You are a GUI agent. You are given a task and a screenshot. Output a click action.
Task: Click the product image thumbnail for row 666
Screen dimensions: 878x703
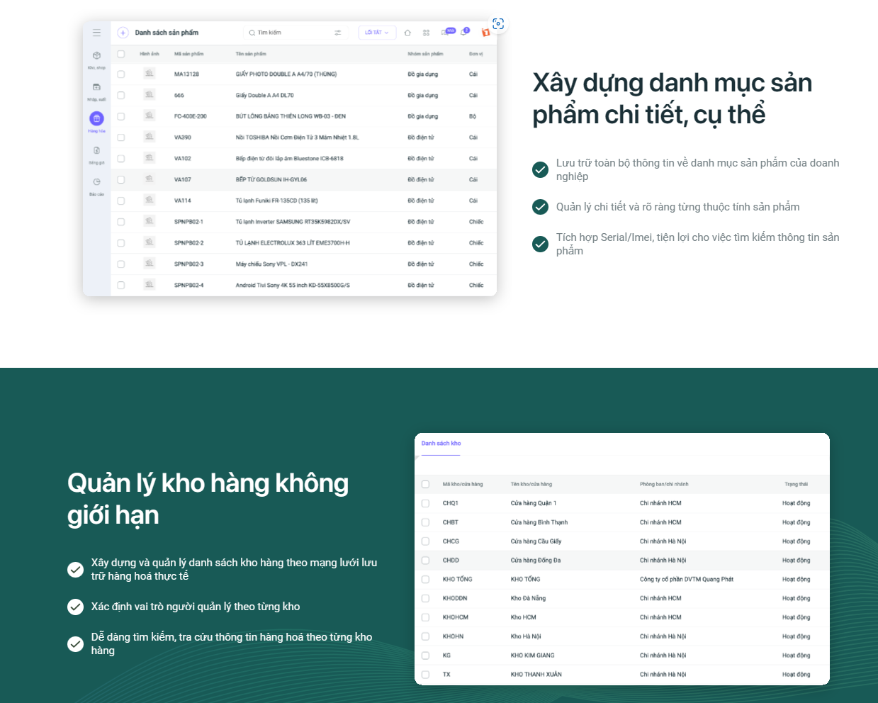click(149, 95)
